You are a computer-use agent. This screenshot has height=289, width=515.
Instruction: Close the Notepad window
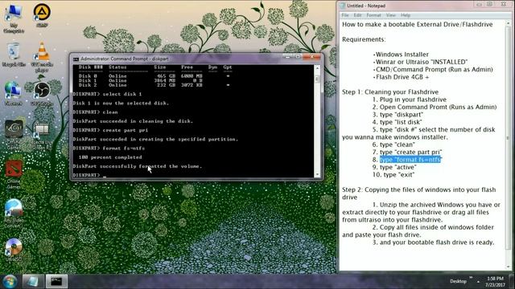504,4
